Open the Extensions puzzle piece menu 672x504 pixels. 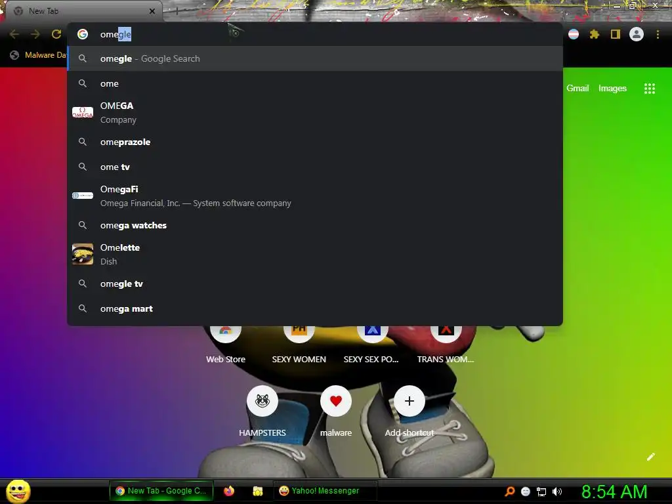pyautogui.click(x=595, y=34)
